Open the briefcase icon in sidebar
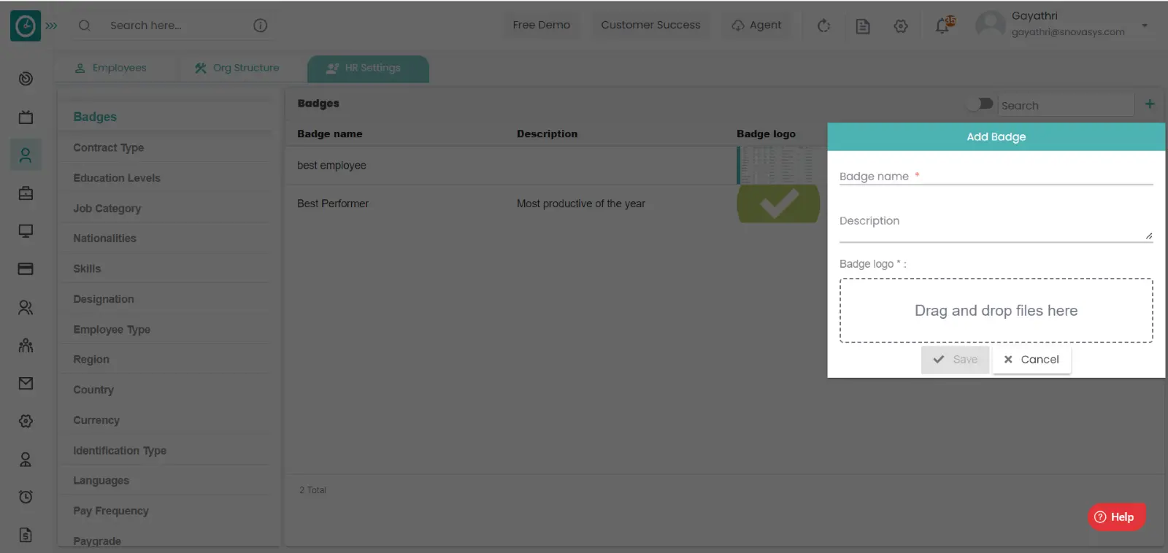The width and height of the screenshot is (1168, 553). (26, 193)
